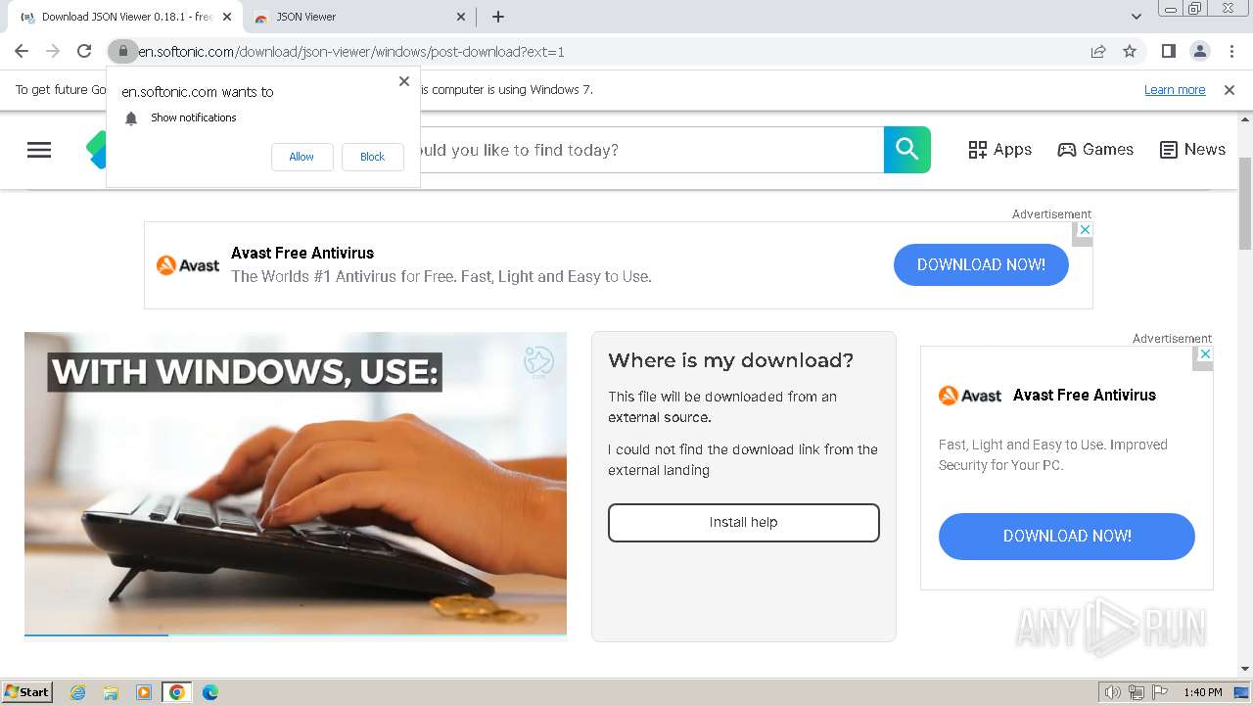Screen dimensions: 1253x705
Task: Open the Chrome profile avatar
Action: click(x=1199, y=51)
